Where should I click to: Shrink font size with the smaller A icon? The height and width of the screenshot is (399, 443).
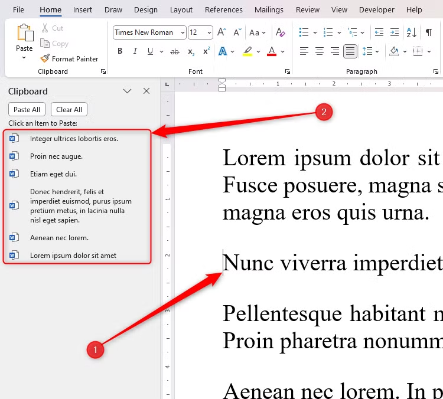click(x=237, y=32)
